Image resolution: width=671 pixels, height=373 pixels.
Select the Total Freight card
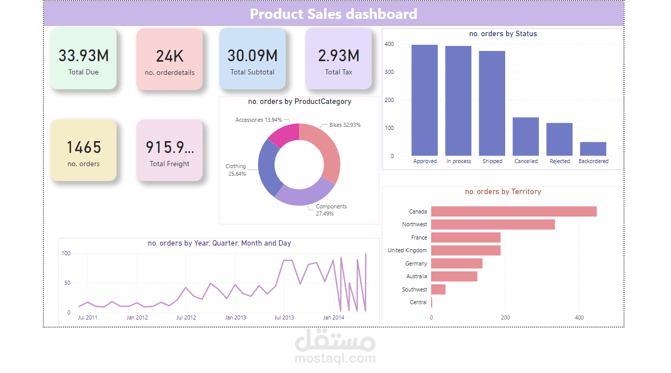pos(169,150)
